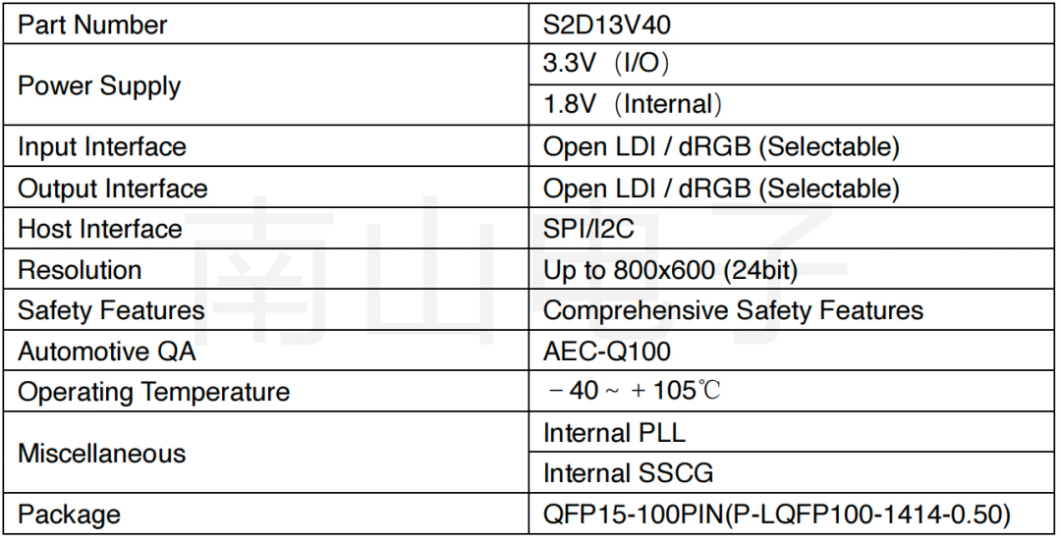This screenshot has width=1061, height=543.
Task: Click the SPI/I2C value cell
Action: click(589, 230)
